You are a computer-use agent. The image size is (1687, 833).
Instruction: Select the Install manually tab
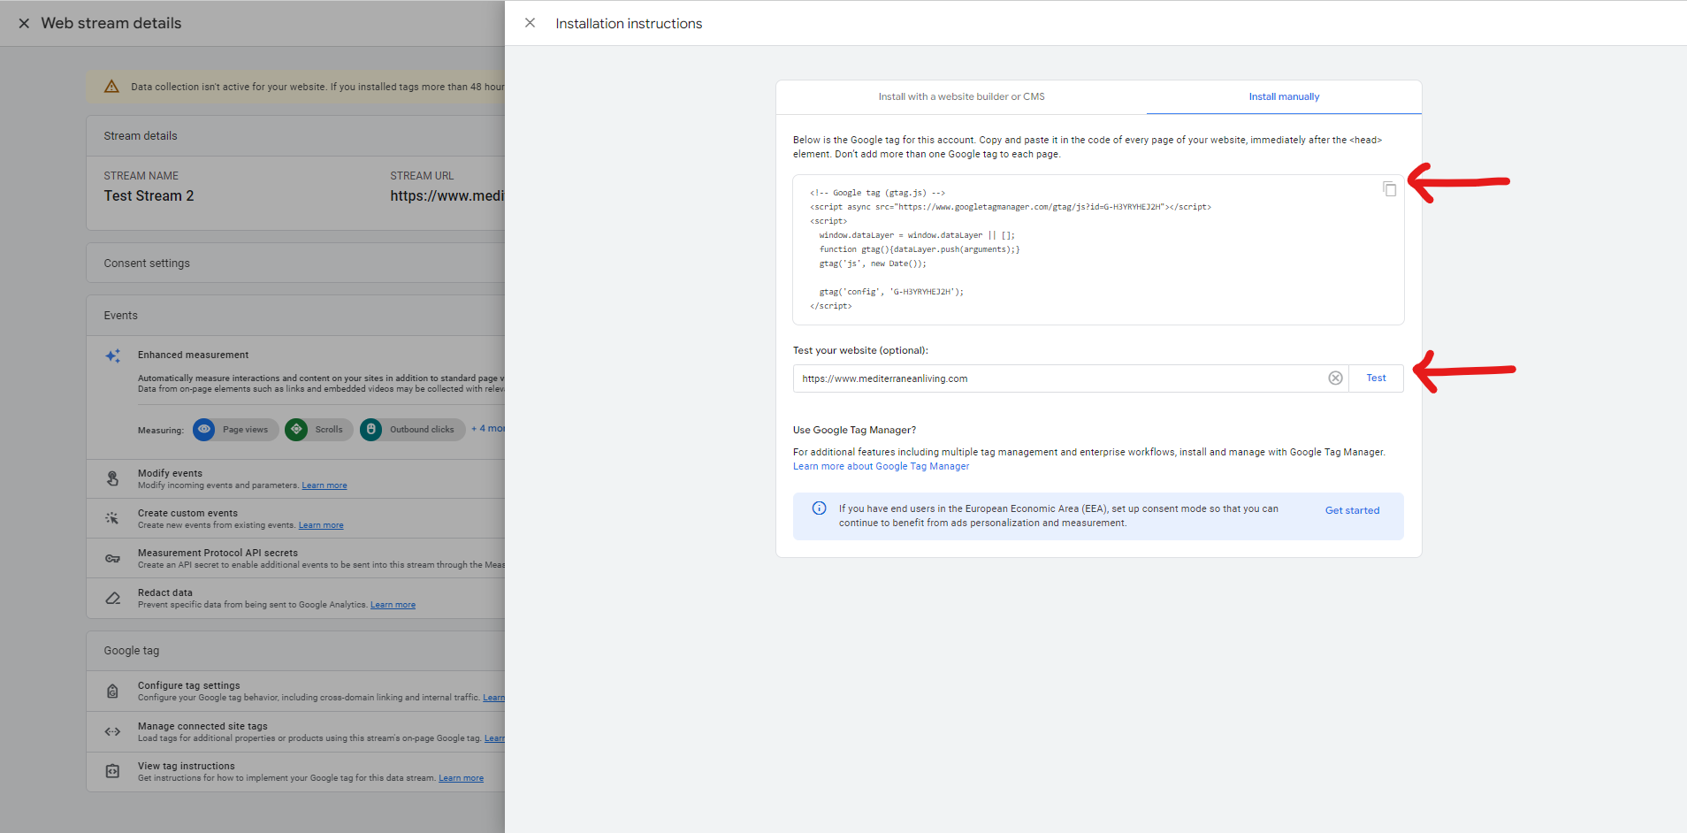pyautogui.click(x=1284, y=97)
